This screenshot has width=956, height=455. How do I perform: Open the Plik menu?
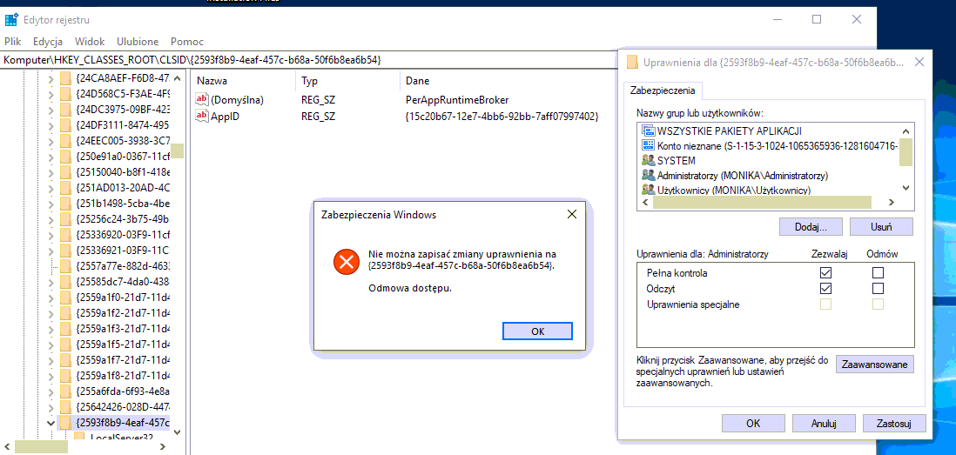[x=13, y=42]
